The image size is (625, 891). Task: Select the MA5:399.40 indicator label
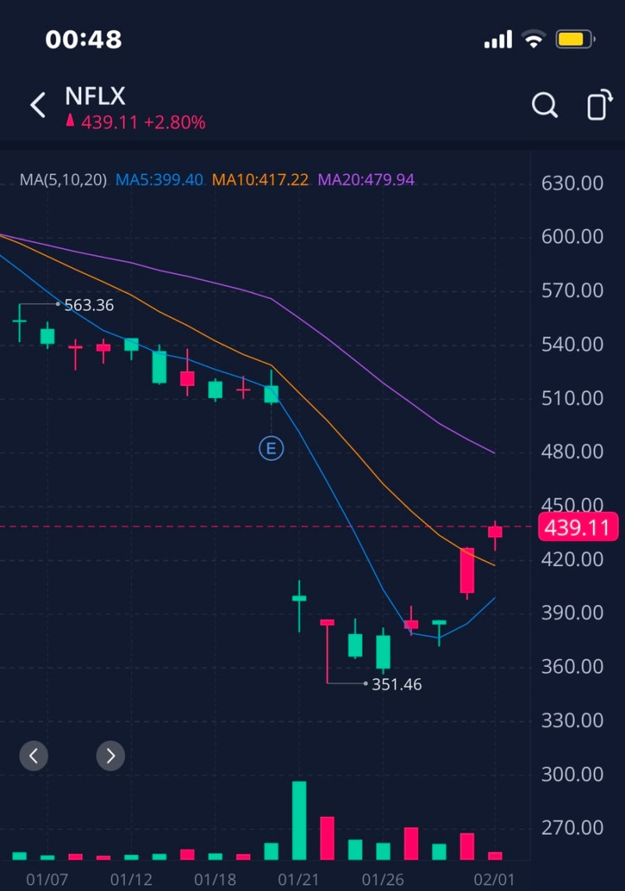click(159, 180)
